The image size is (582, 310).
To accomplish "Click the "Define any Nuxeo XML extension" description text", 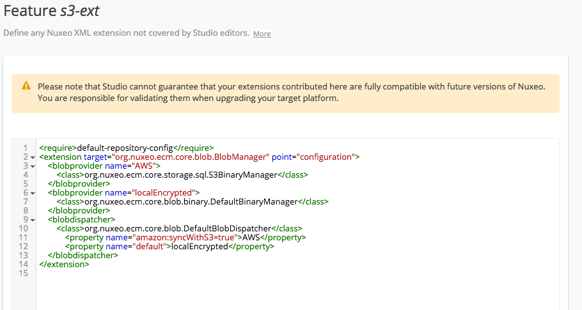I will pyautogui.click(x=126, y=33).
